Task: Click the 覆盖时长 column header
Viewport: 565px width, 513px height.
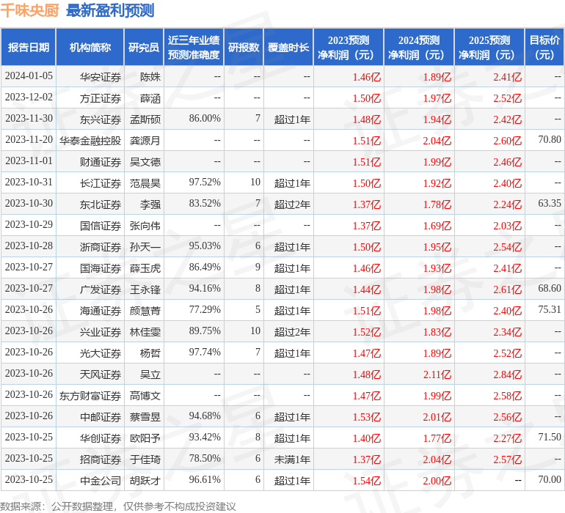Action: click(x=288, y=47)
